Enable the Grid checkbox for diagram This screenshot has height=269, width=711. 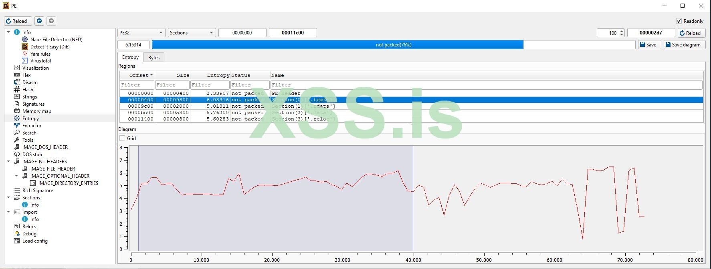click(123, 139)
